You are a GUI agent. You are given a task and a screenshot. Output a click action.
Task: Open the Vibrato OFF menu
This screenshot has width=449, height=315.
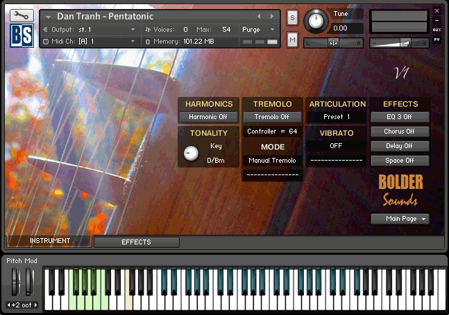pyautogui.click(x=336, y=146)
